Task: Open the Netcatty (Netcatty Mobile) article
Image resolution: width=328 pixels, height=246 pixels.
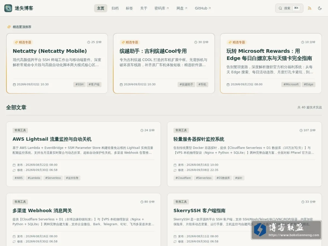Action: point(50,51)
